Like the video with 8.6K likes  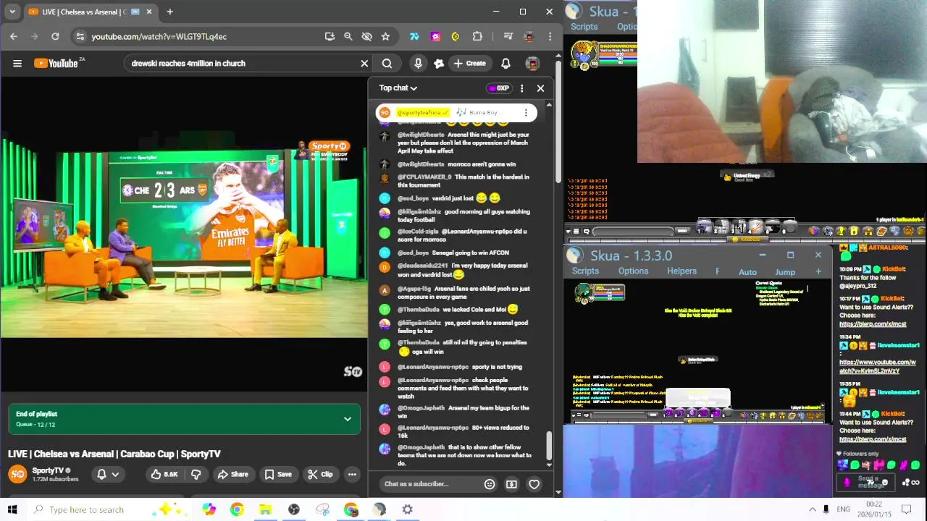pos(164,475)
